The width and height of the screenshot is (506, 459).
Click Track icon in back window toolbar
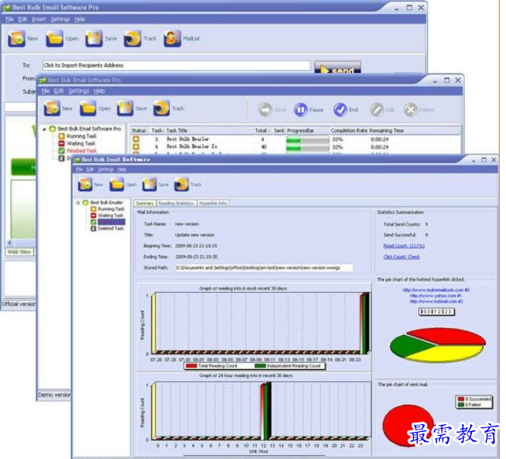[x=133, y=38]
